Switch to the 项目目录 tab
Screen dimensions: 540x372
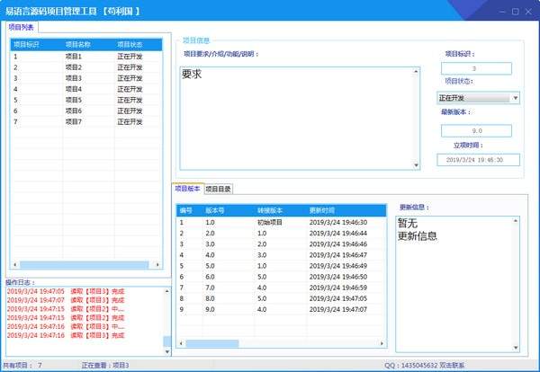pyautogui.click(x=218, y=189)
